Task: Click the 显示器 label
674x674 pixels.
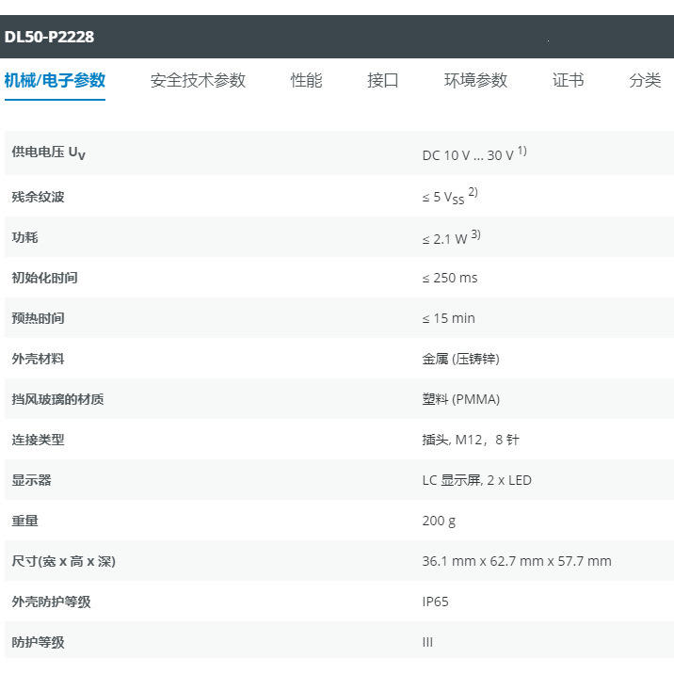Action: [x=31, y=479]
